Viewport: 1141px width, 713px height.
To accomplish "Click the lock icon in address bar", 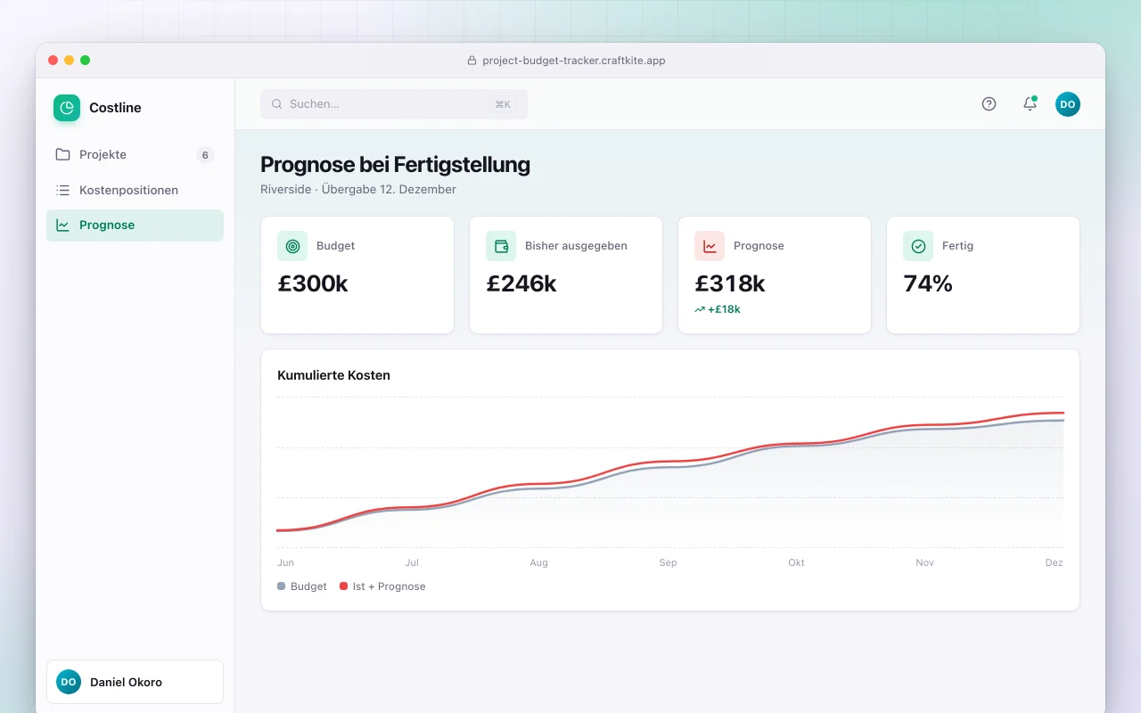I will [472, 61].
